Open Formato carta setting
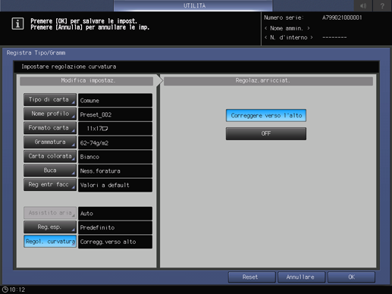This screenshot has height=294, width=392. point(50,128)
